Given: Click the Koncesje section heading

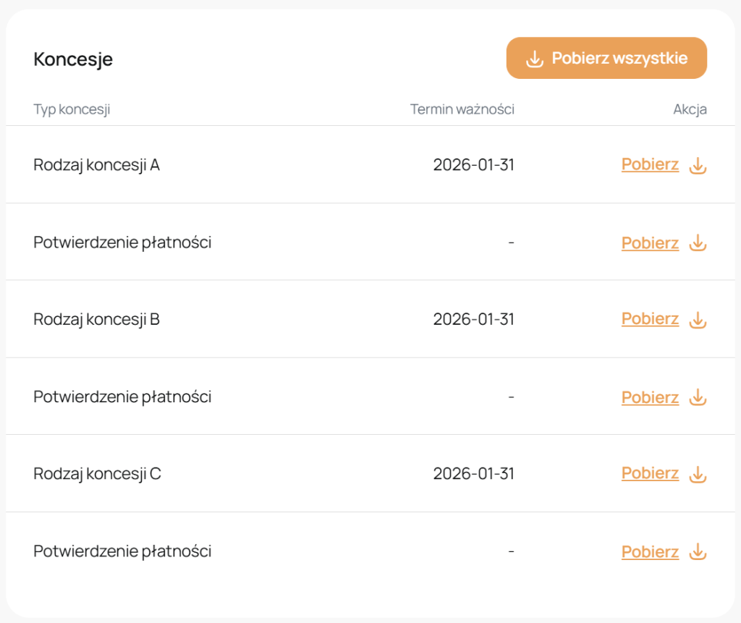Looking at the screenshot, I should (73, 59).
